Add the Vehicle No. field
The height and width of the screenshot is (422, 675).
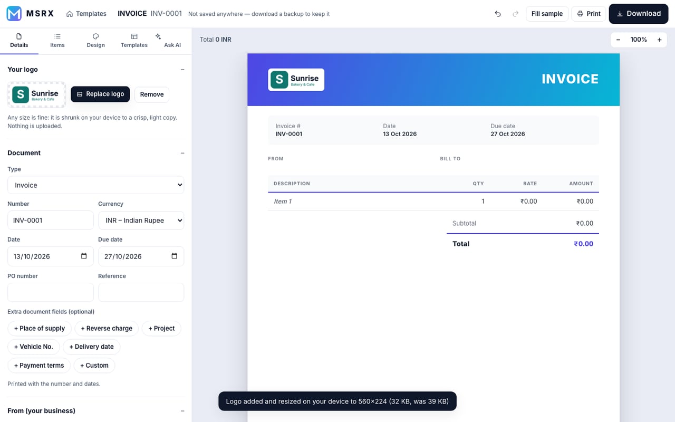click(34, 347)
